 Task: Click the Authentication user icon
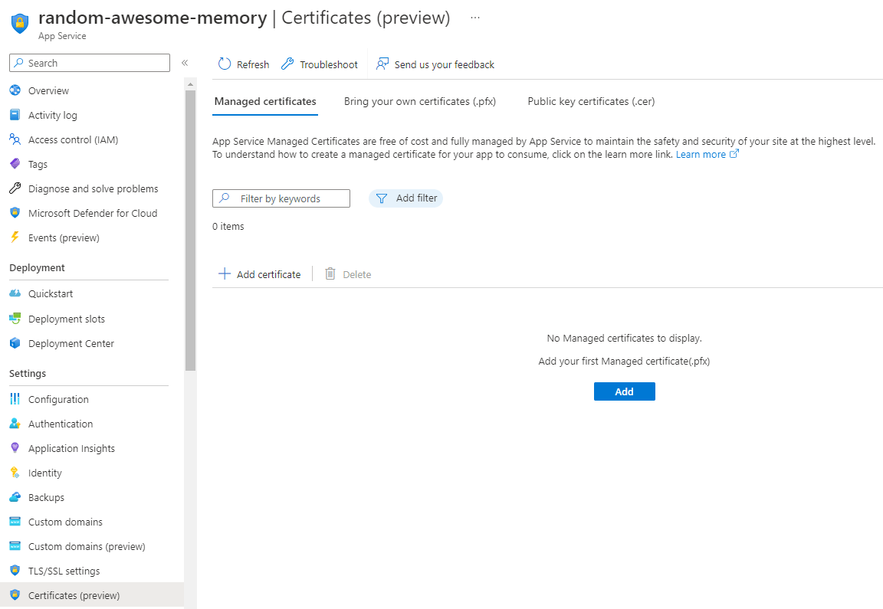click(15, 424)
